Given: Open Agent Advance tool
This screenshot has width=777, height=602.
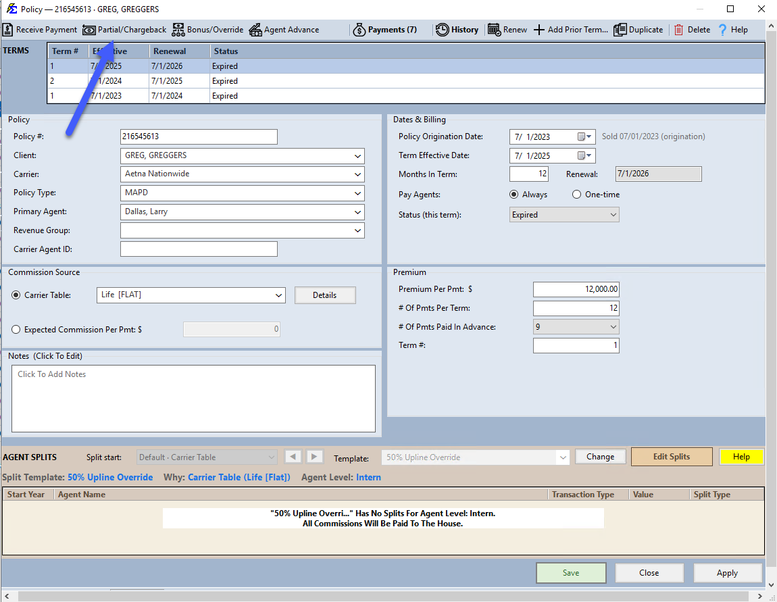Looking at the screenshot, I should (284, 30).
